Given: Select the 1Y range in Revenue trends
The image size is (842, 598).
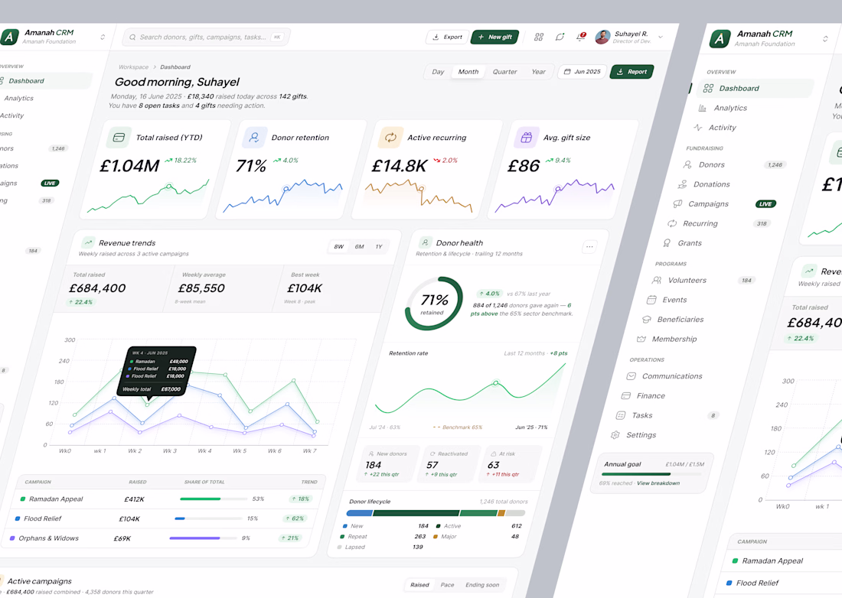Looking at the screenshot, I should [x=379, y=247].
